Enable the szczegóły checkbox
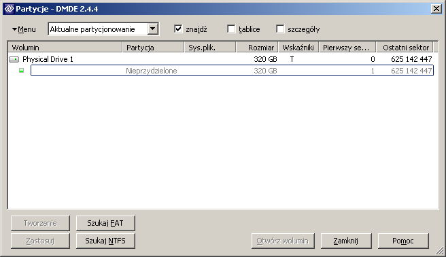446x257 pixels. coord(280,29)
